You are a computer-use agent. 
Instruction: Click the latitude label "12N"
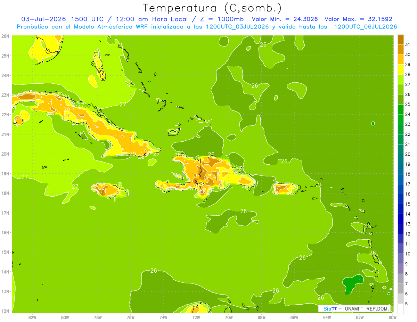(x=5, y=311)
